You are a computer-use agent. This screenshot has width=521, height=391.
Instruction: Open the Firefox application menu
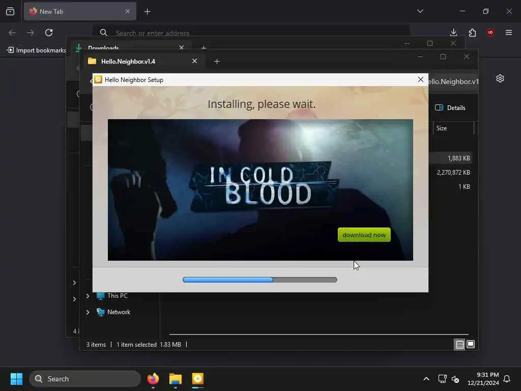click(509, 33)
